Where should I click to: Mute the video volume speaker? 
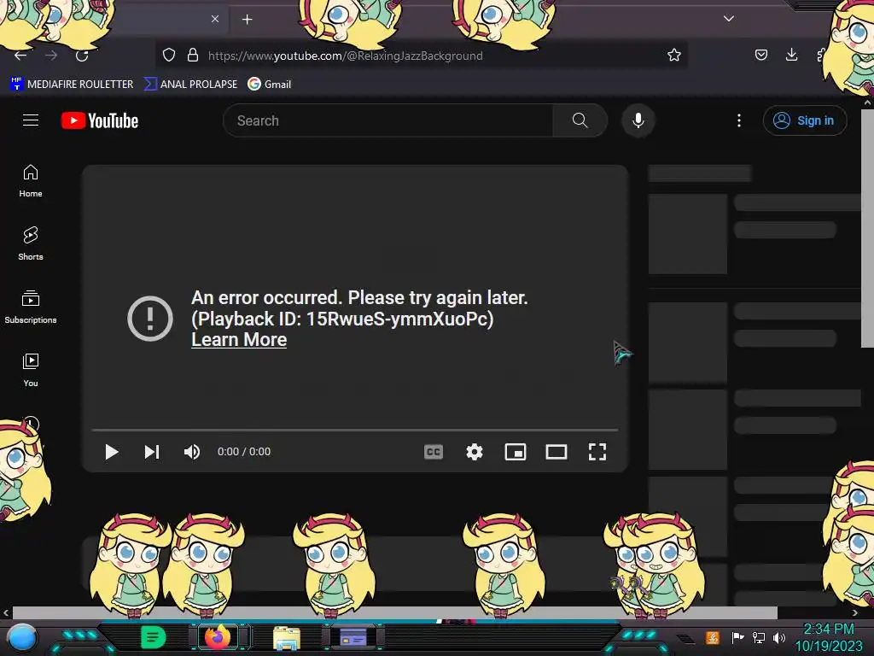(192, 452)
